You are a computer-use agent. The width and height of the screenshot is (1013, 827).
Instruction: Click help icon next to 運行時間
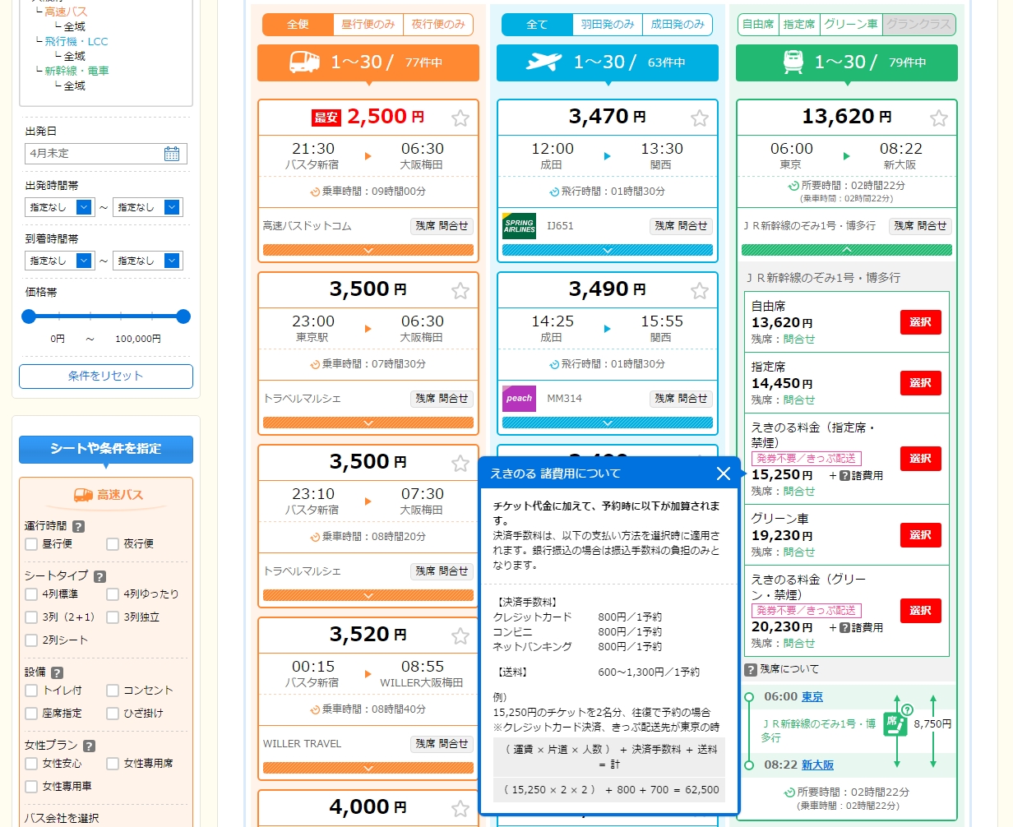coord(79,527)
